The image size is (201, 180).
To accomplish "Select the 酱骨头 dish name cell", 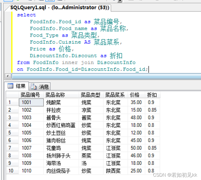I will pyautogui.click(x=61, y=118).
